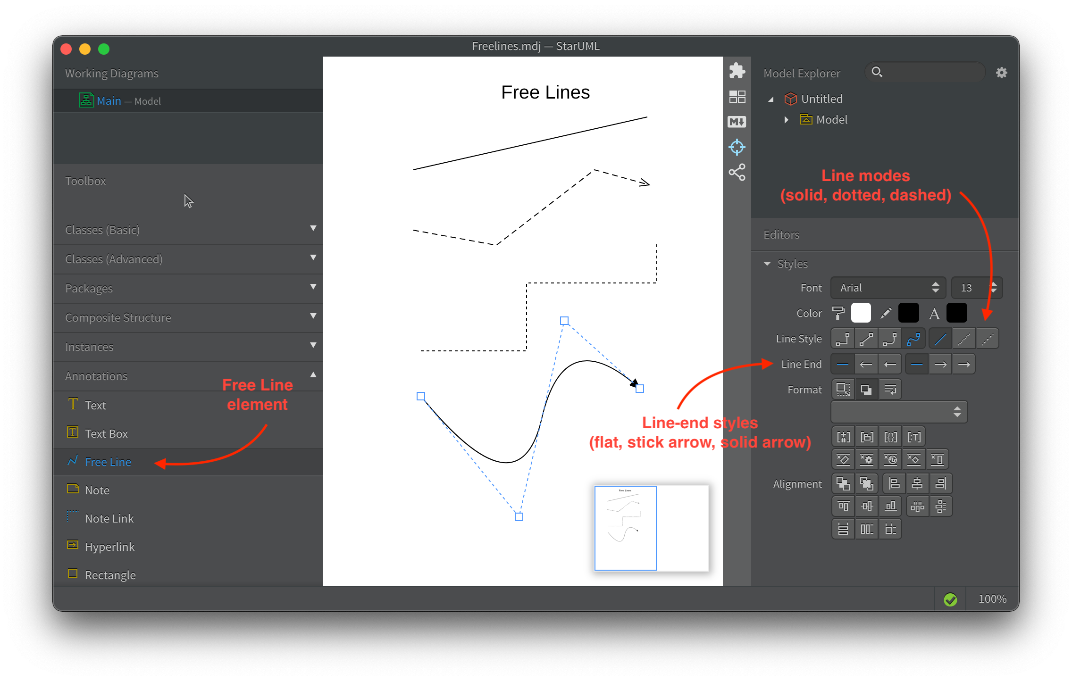Set head end to solid arrow
This screenshot has width=1072, height=681.
click(964, 364)
